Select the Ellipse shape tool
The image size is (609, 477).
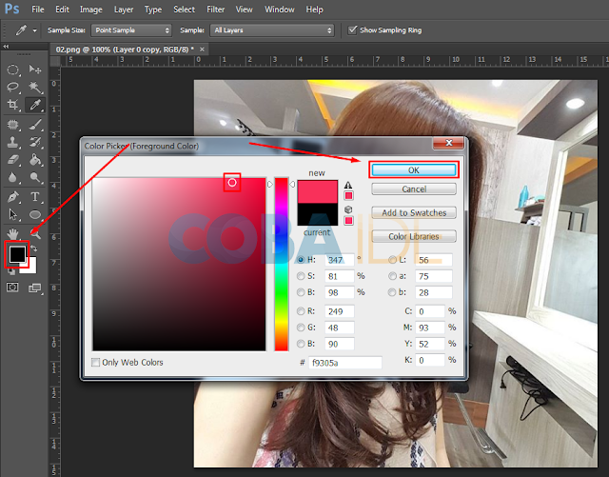[x=35, y=214]
